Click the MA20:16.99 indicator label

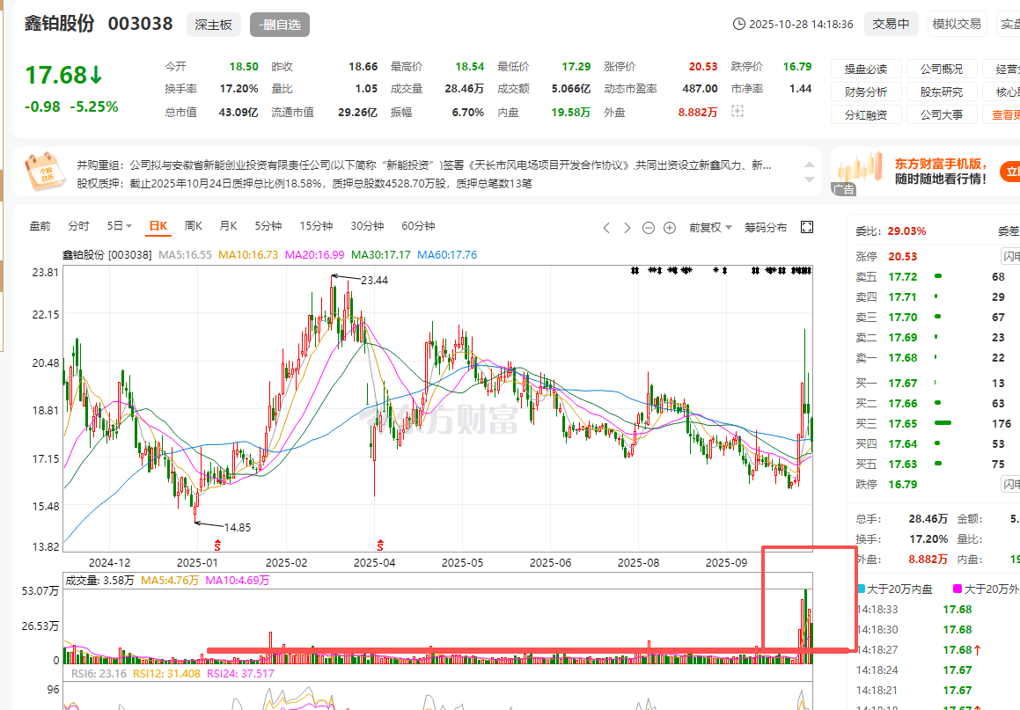click(314, 255)
